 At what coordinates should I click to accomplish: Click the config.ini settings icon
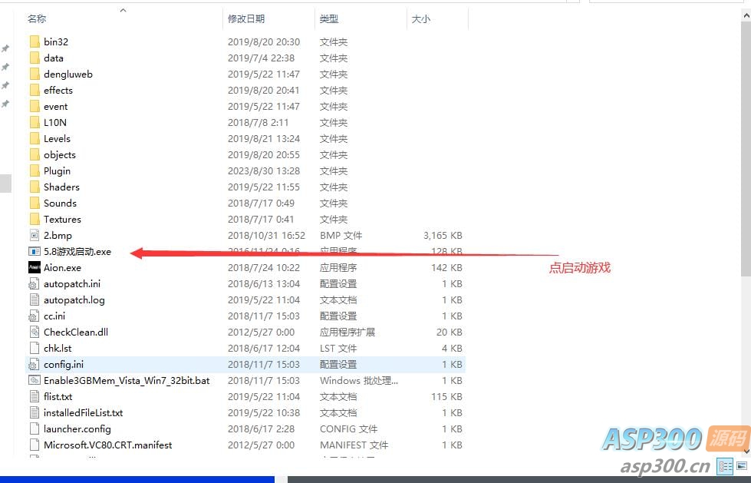[35, 365]
